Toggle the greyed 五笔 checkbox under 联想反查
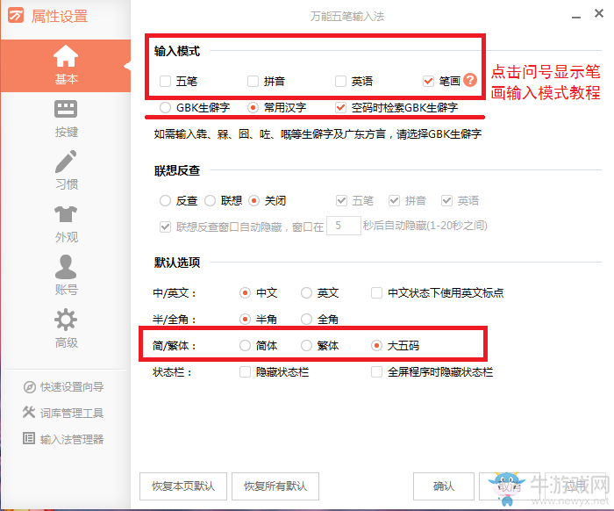Screen dimensions: 614x511 341,201
